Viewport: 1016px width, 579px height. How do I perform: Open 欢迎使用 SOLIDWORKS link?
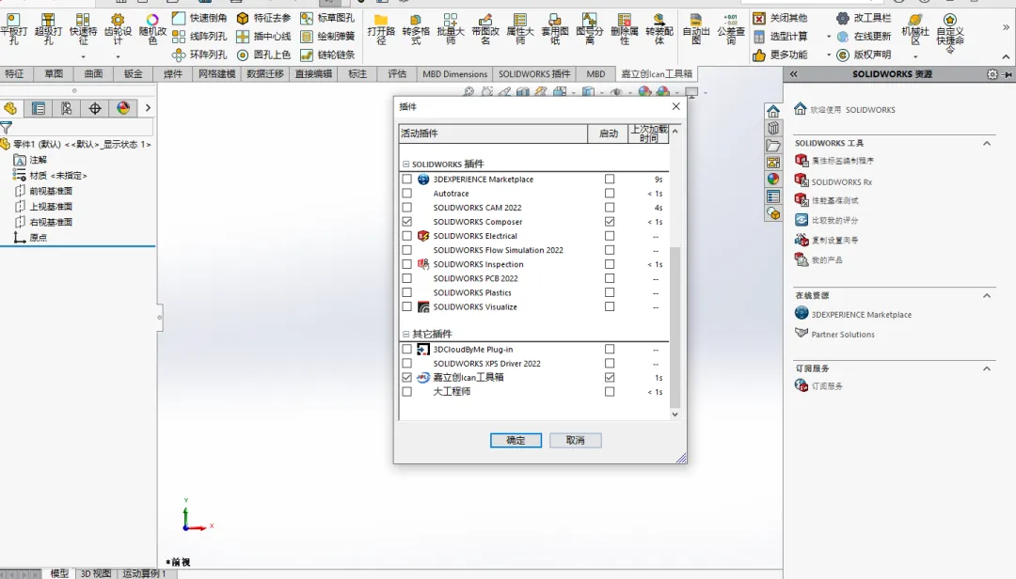coord(852,109)
